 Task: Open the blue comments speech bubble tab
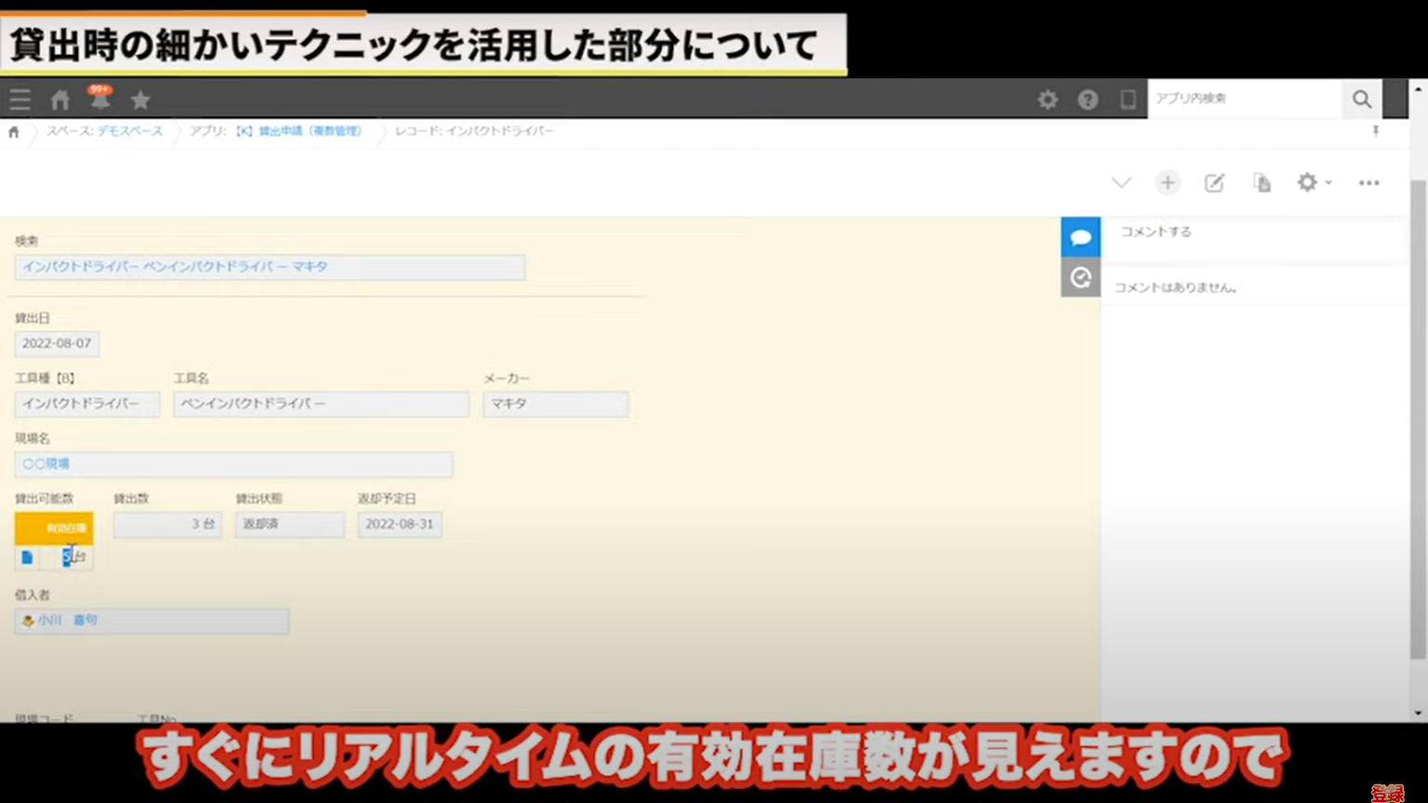click(1080, 238)
